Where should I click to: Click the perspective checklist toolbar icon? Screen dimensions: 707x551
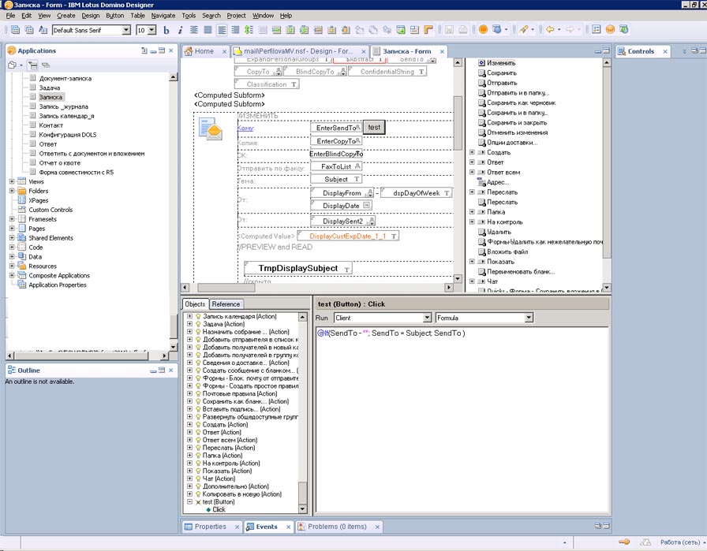(596, 30)
